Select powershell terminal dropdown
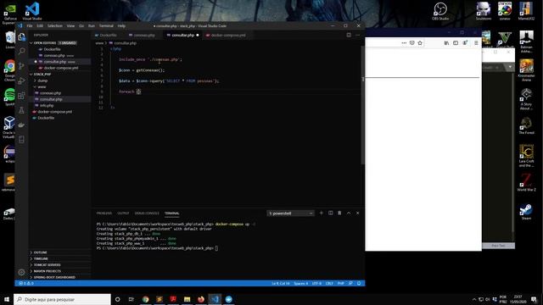This screenshot has width=543, height=305. tap(290, 213)
